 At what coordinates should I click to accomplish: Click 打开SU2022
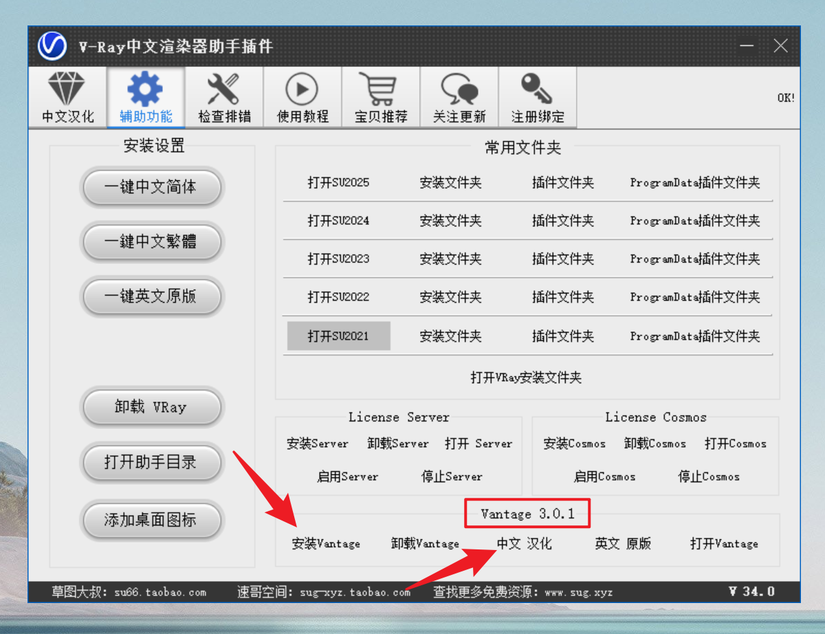click(x=338, y=297)
